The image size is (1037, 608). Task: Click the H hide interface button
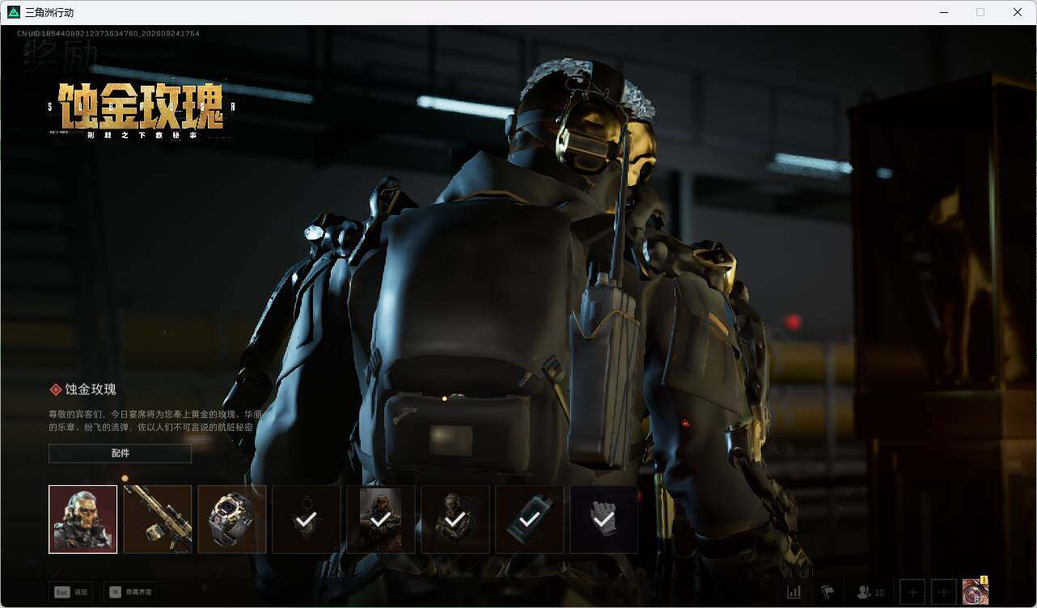130,592
